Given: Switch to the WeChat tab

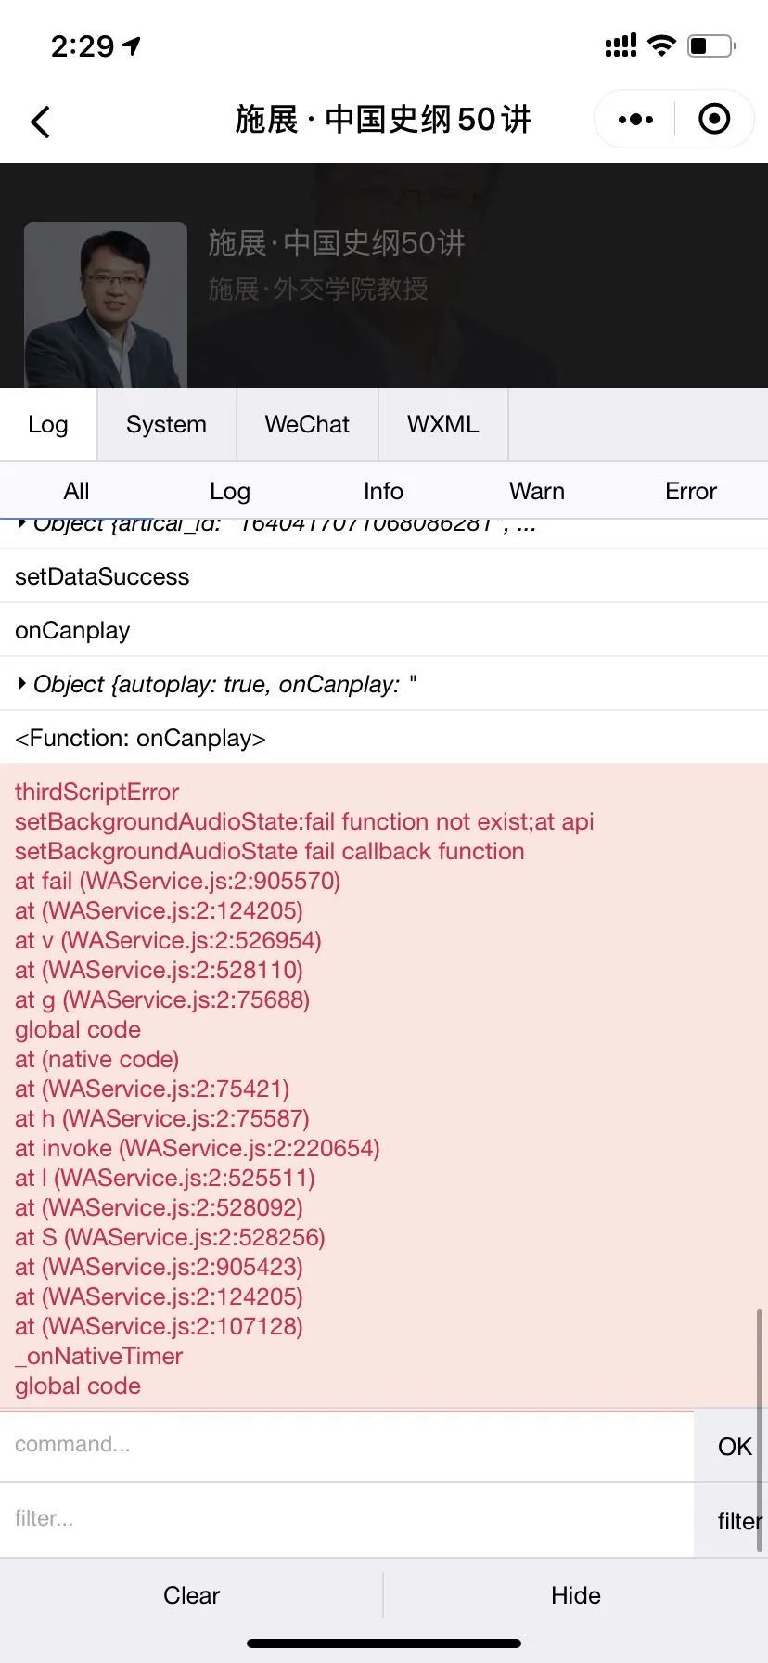Looking at the screenshot, I should (307, 424).
